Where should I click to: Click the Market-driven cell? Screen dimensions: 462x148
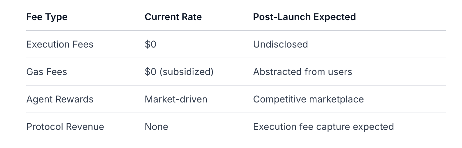click(176, 99)
